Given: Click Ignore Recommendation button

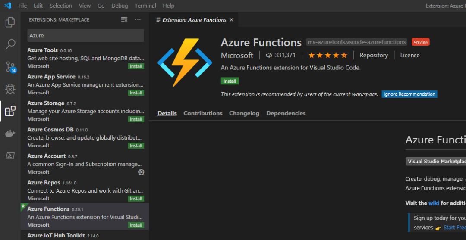Looking at the screenshot, I should [409, 94].
